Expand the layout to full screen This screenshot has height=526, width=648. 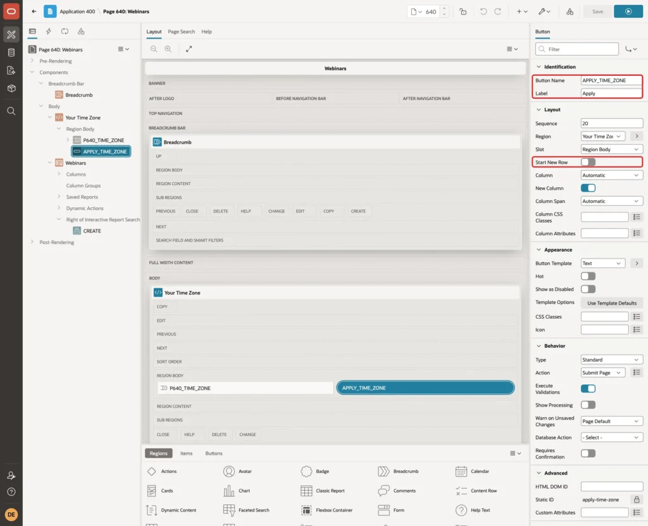189,49
